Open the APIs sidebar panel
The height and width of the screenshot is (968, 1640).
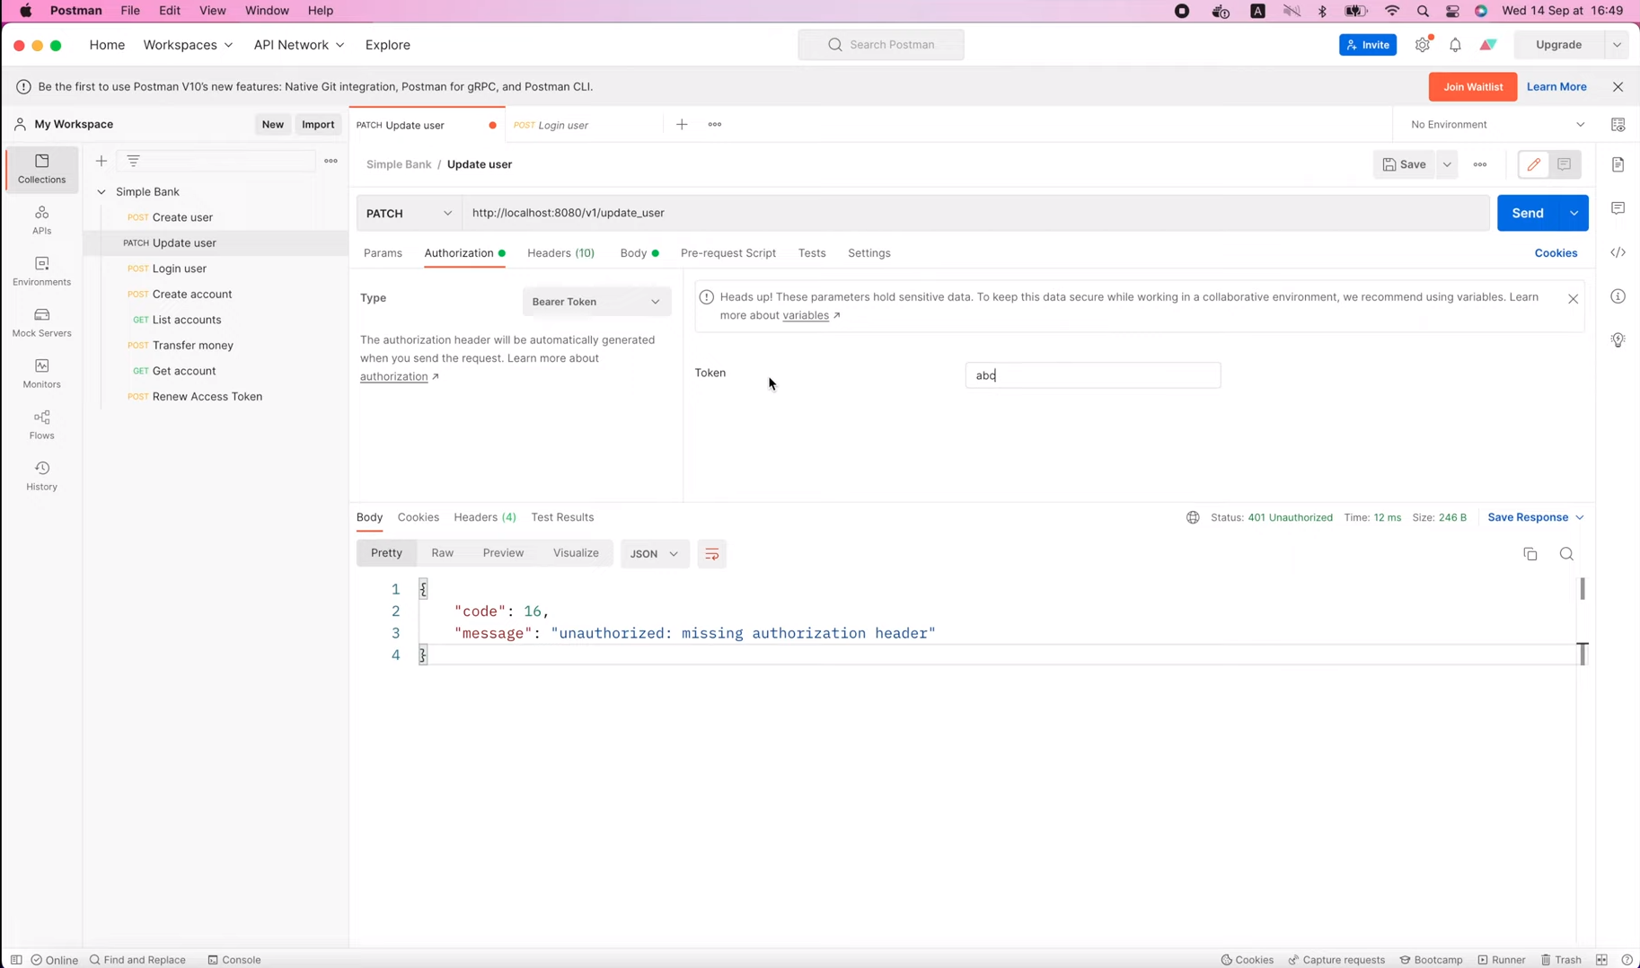[x=41, y=220]
